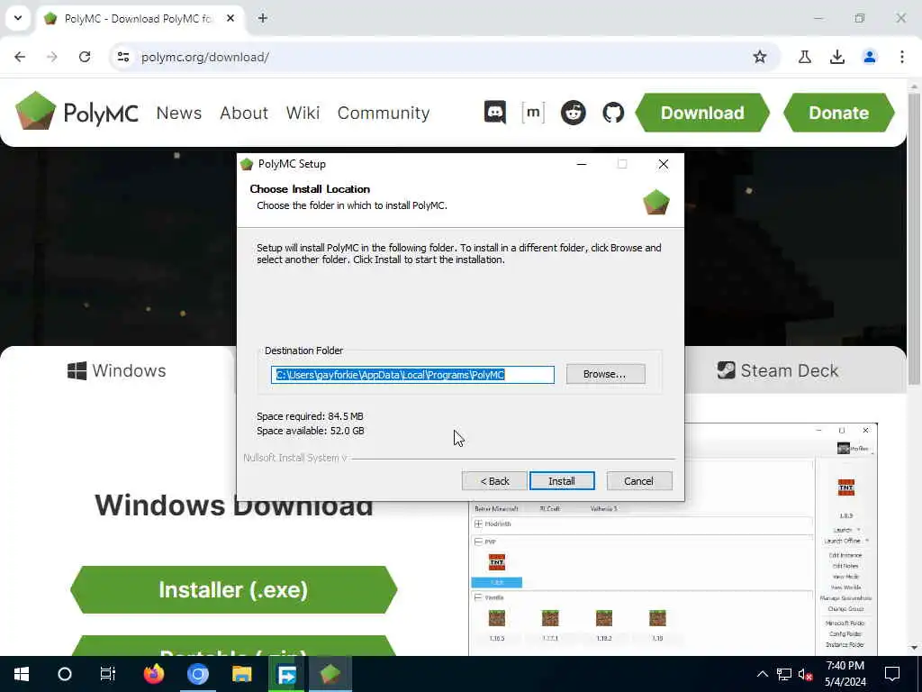Open Cortana search circle on taskbar
This screenshot has height=692, width=922.
click(x=65, y=674)
